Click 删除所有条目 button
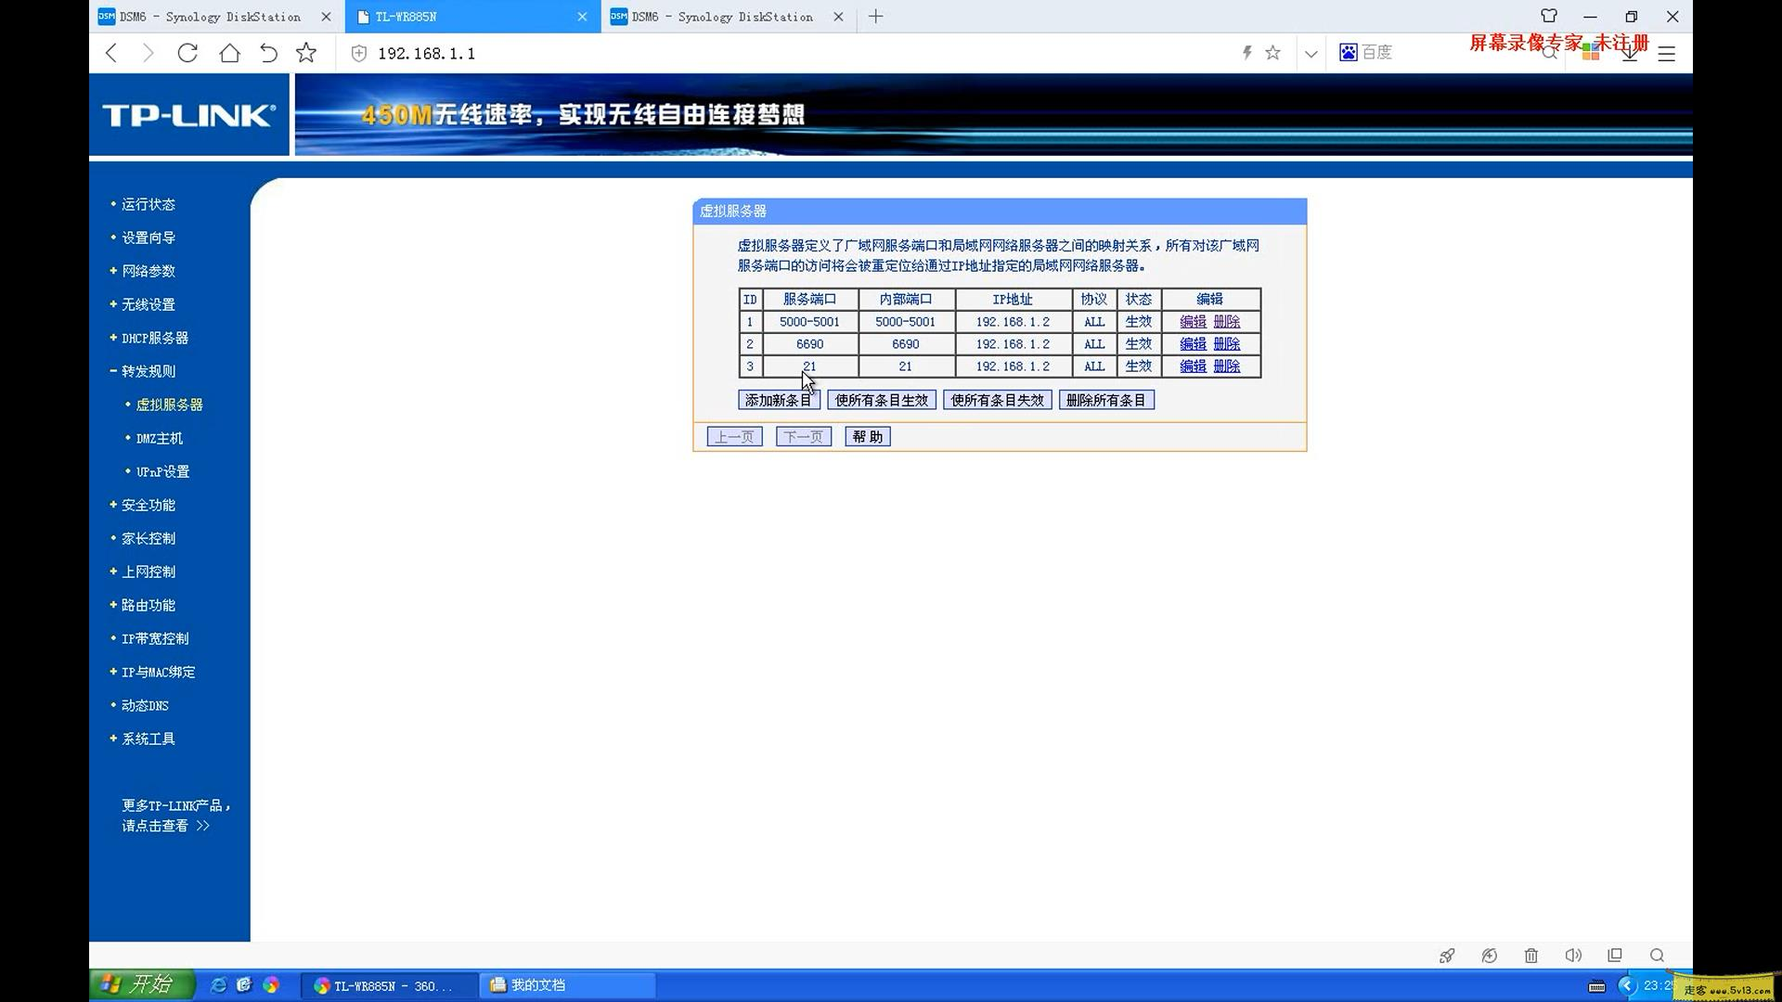 [1106, 400]
